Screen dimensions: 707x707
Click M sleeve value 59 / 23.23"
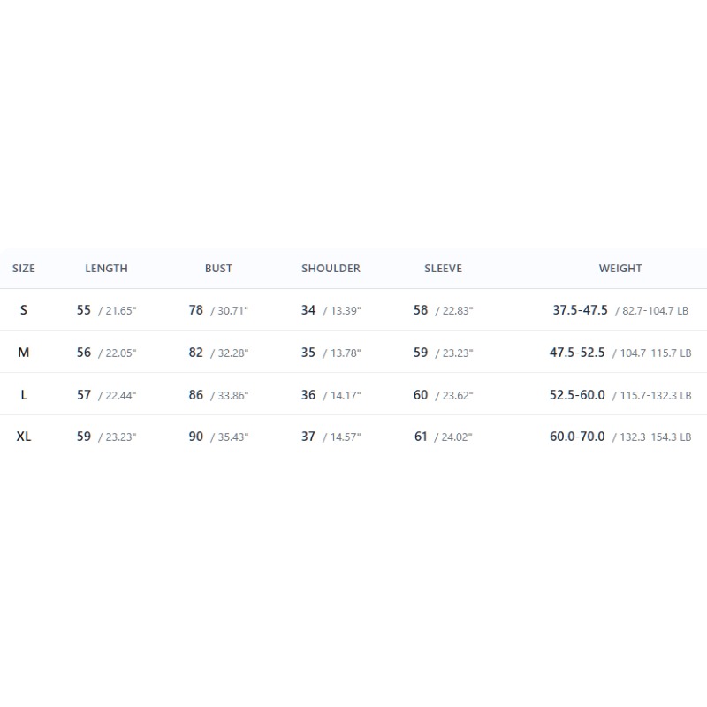pos(444,353)
